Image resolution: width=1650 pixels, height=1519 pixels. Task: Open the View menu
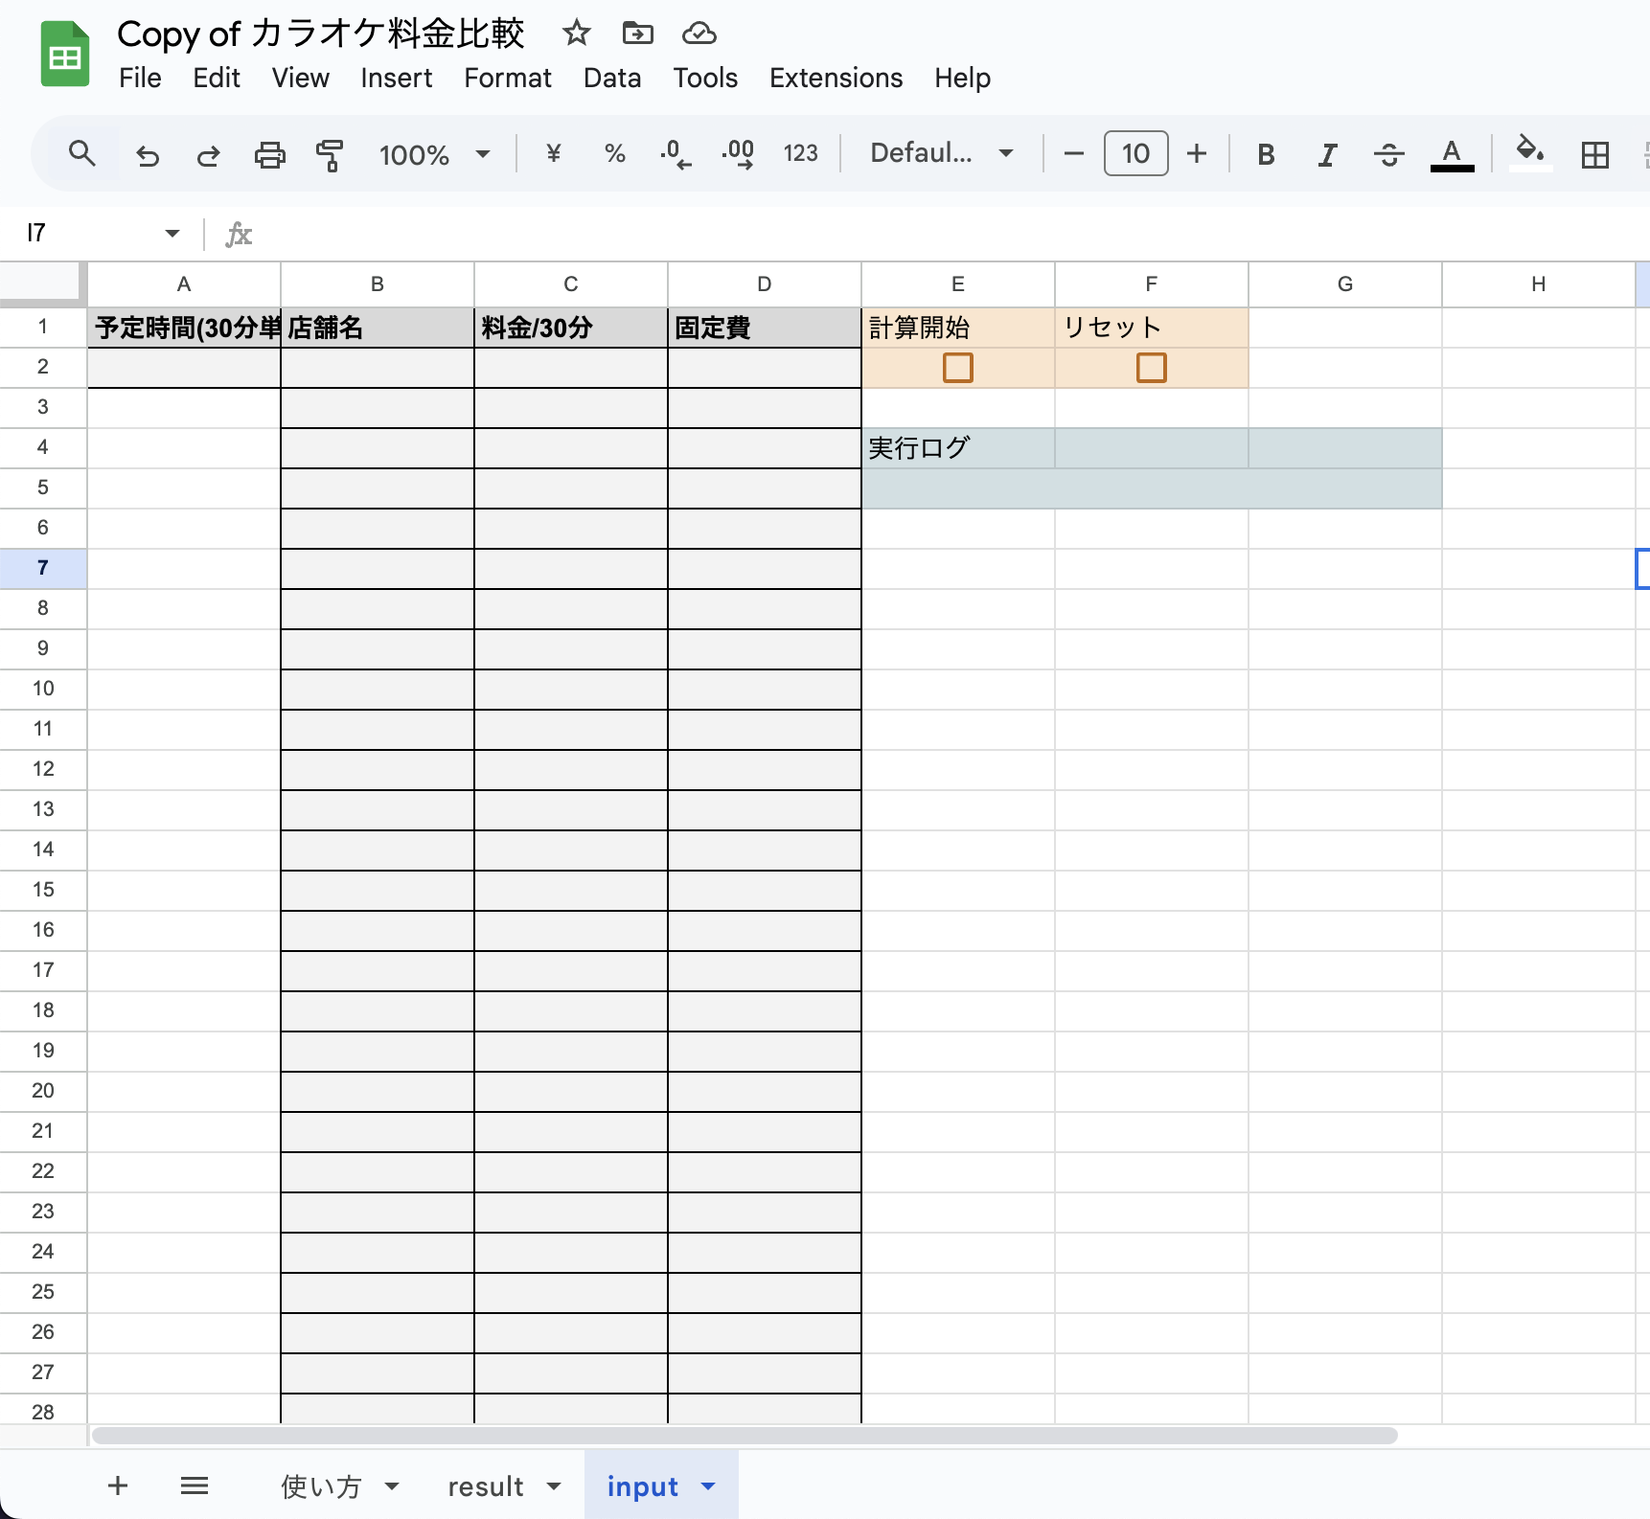pos(300,78)
